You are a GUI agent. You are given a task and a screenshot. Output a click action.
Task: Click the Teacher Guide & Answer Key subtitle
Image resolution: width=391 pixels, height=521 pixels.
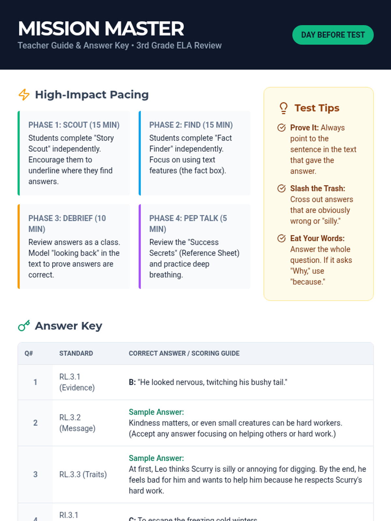click(x=120, y=45)
